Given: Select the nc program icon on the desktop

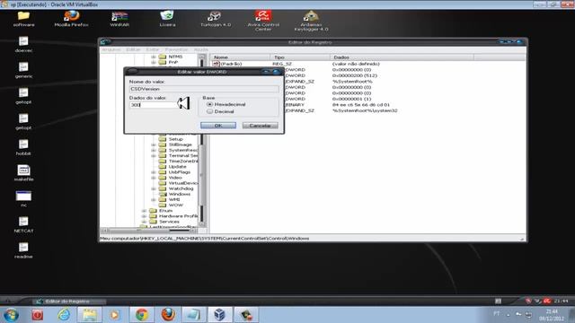Looking at the screenshot, I should [23, 199].
